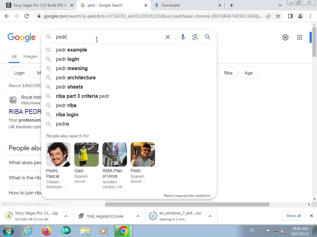Screen dimensions: 317x237
Task: Click the vertical page scrollbar thumb
Action: coord(314,42)
